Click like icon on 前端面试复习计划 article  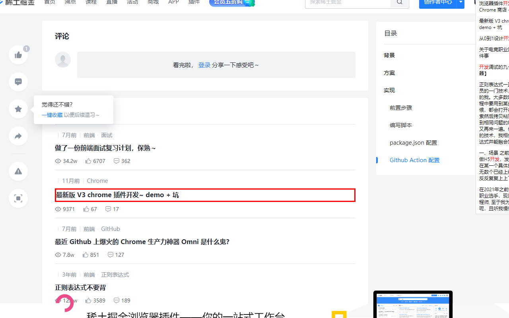point(88,161)
